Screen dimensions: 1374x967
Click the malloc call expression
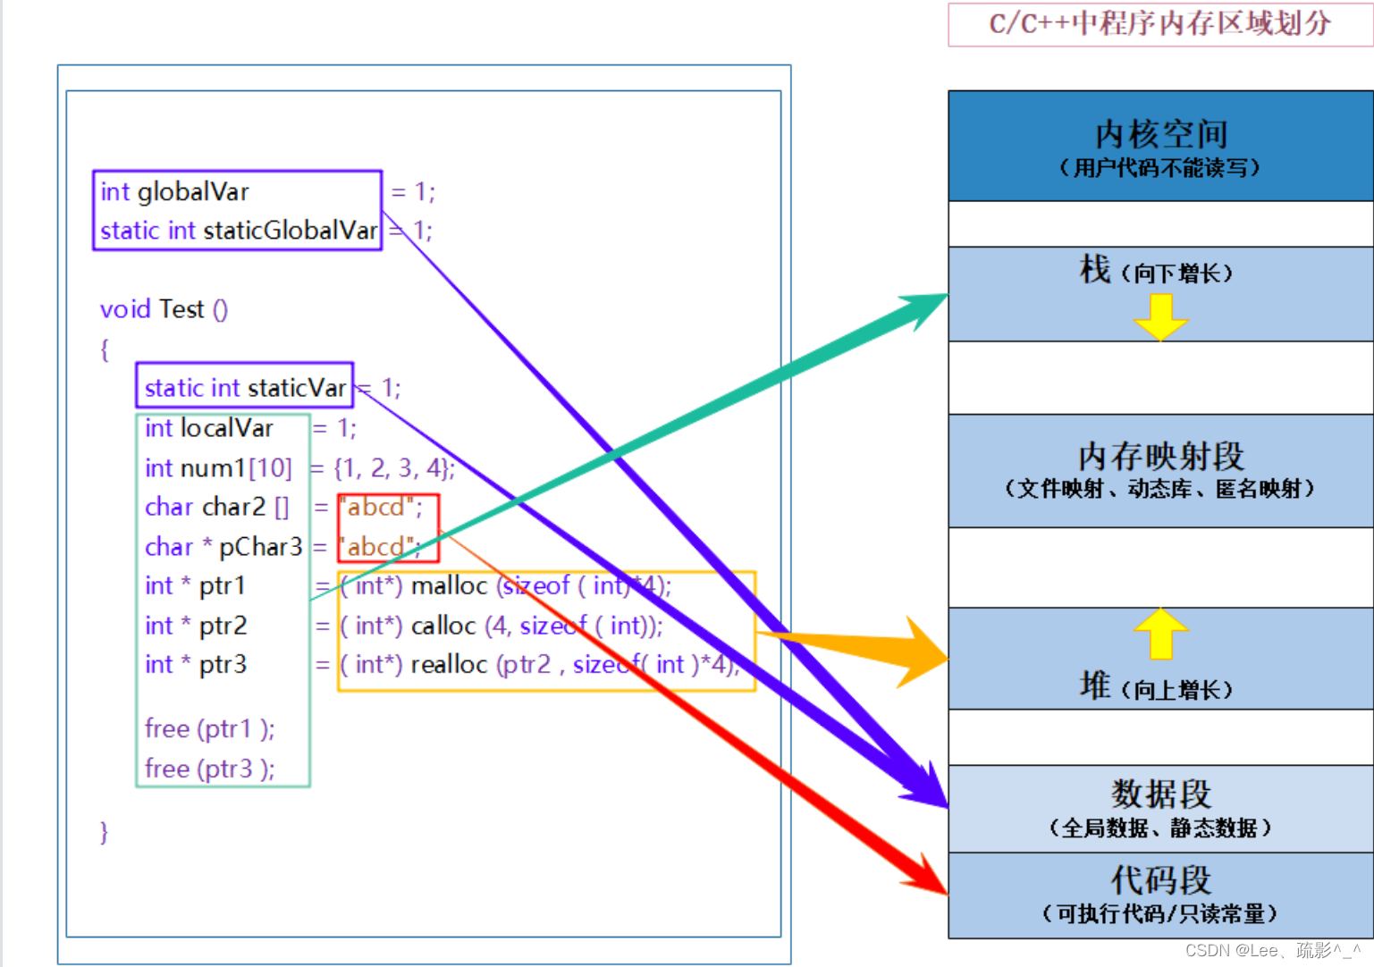506,586
